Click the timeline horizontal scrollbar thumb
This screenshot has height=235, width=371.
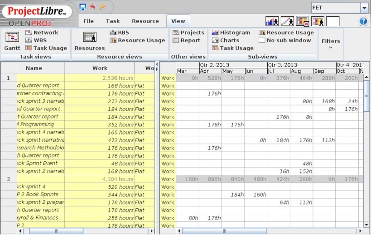point(224,231)
